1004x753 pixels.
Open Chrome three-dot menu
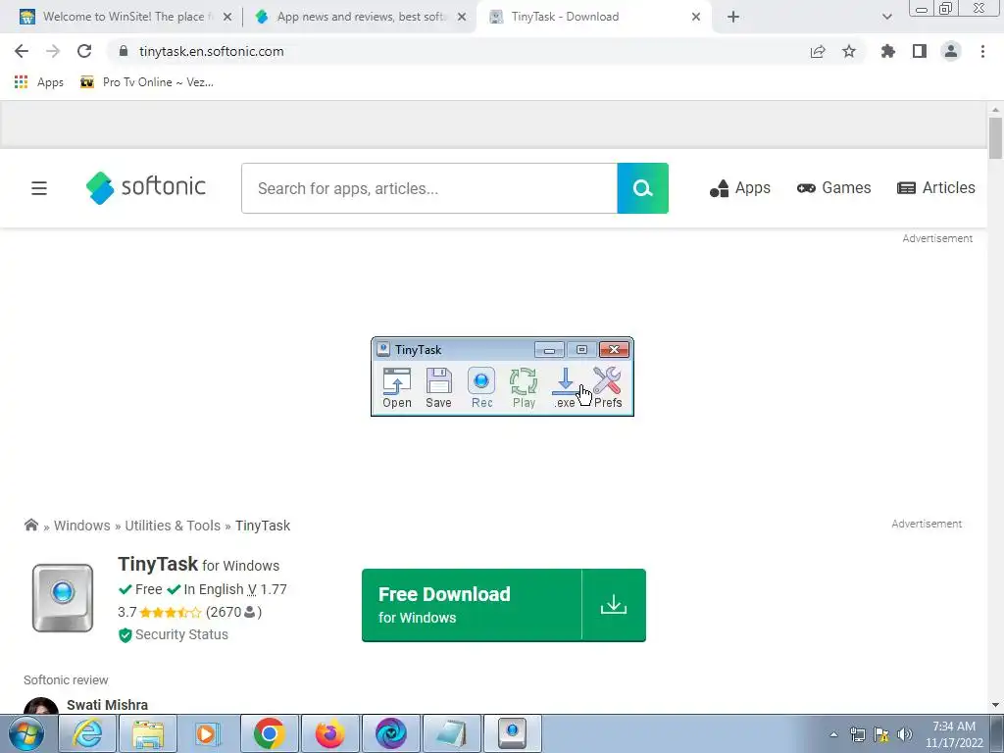pyautogui.click(x=982, y=51)
